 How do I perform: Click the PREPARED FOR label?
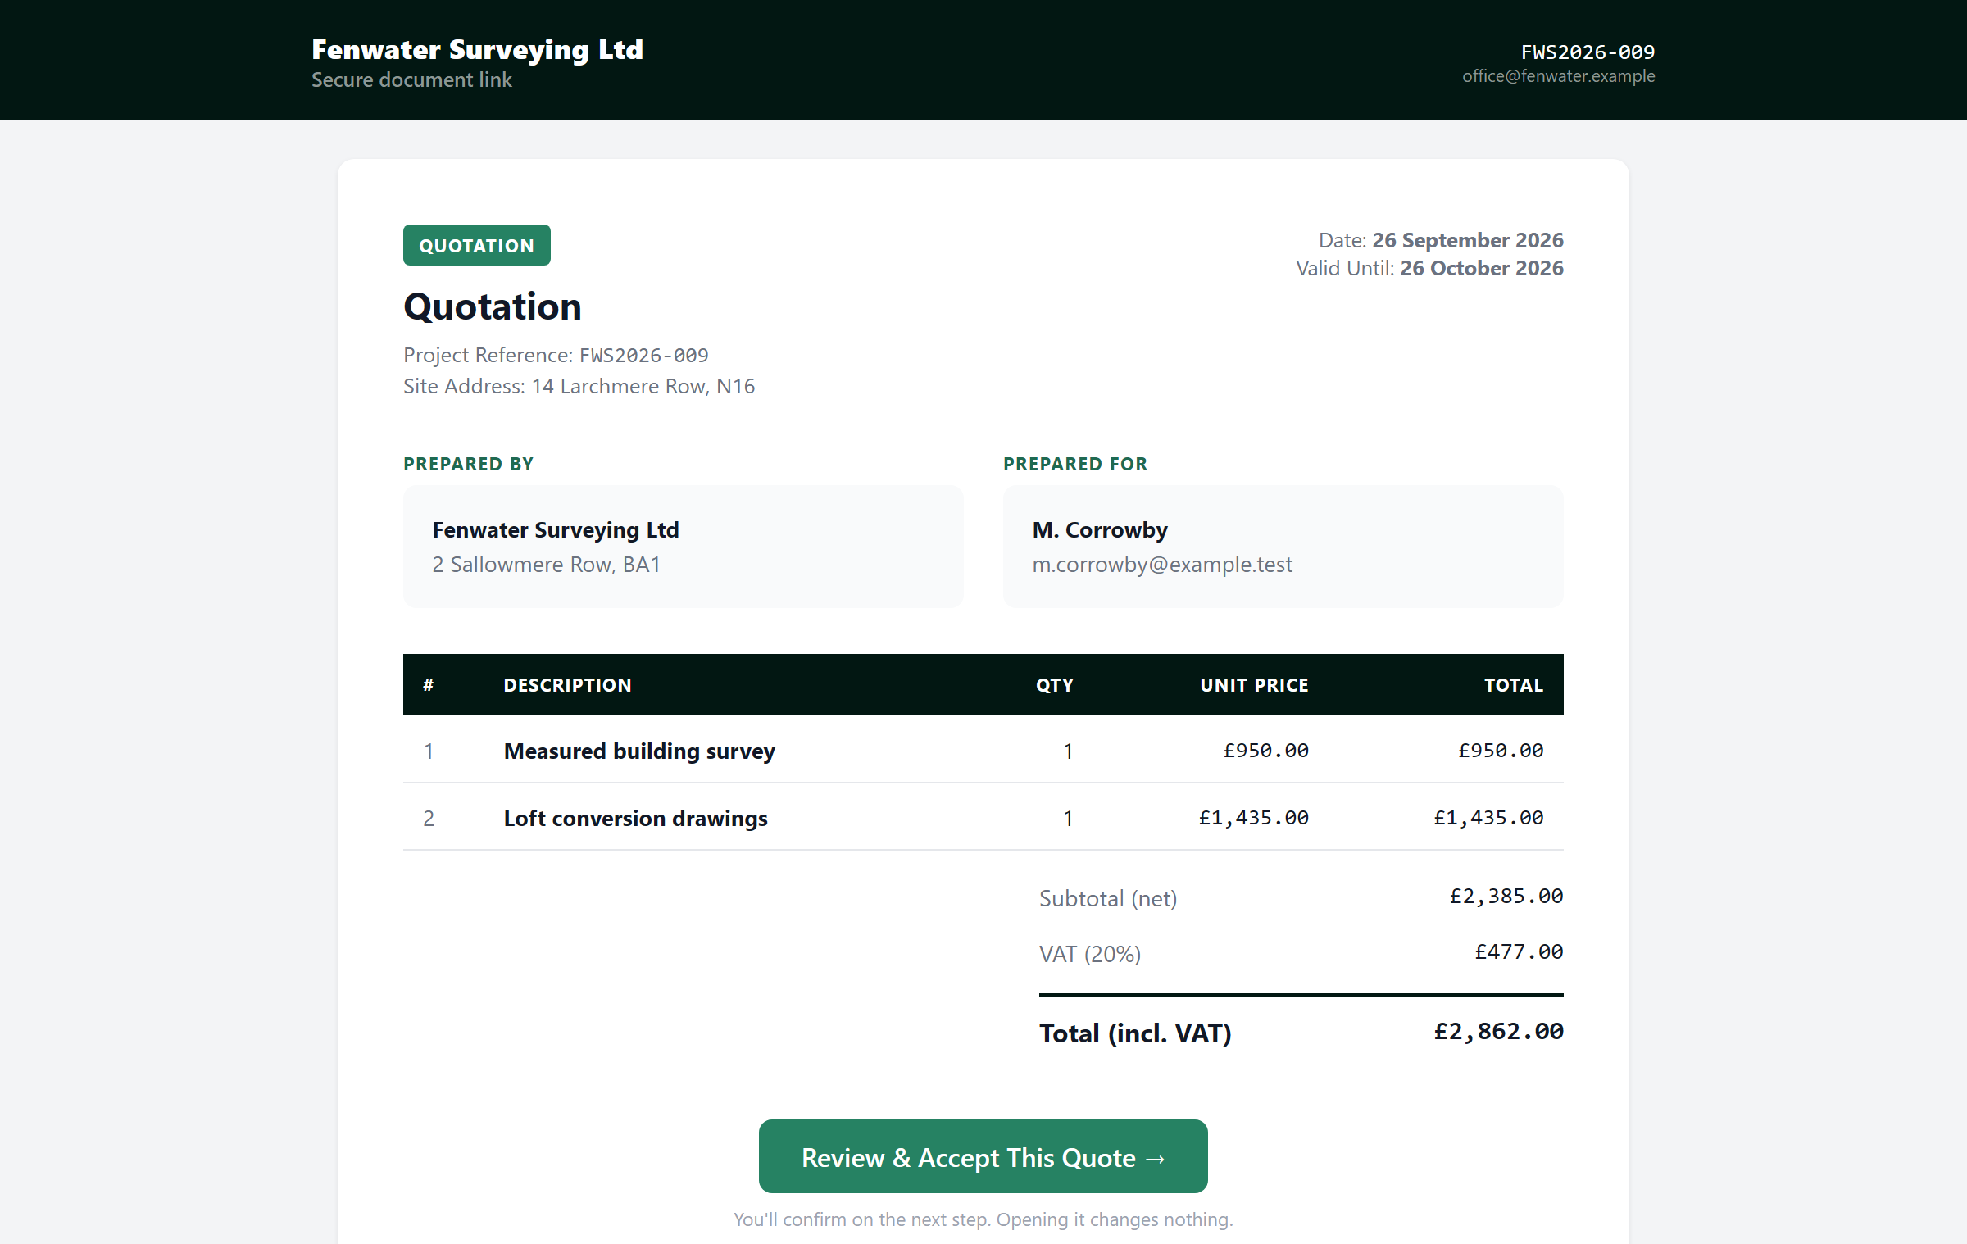1074,464
